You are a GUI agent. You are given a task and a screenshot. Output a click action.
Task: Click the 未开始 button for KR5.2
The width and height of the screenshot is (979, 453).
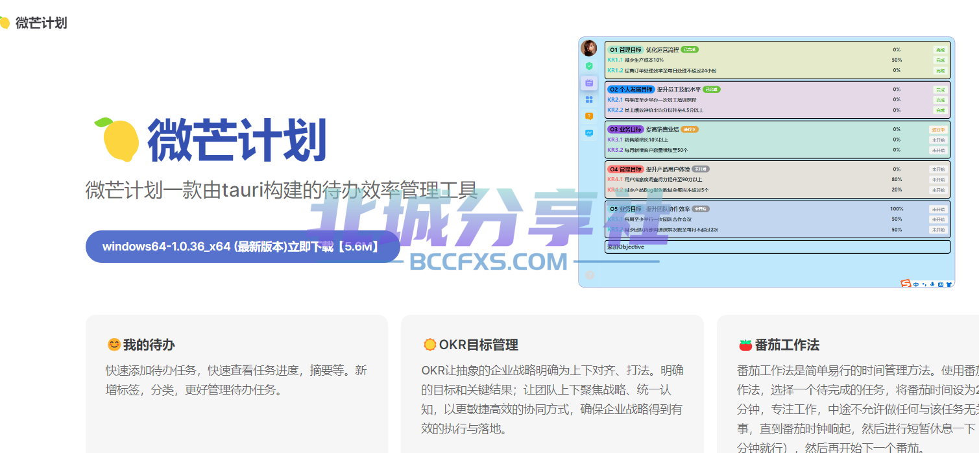point(938,230)
